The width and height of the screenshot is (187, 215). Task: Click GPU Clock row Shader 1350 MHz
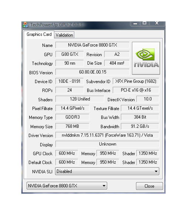148,153
